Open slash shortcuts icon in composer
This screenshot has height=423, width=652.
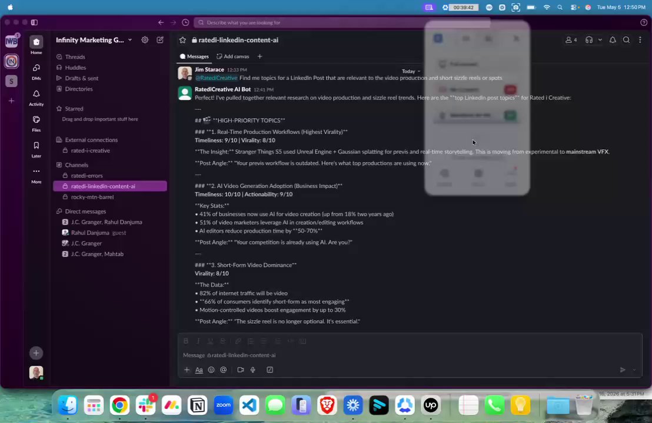[x=270, y=370]
